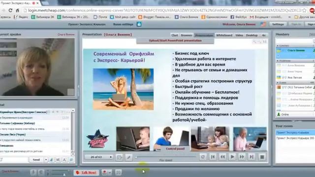The width and height of the screenshot is (315, 177).
Task: Collapse the Speakers group in Members
Action: [278, 46]
